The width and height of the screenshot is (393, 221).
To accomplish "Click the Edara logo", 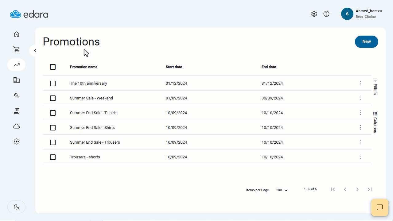I will pos(29,14).
